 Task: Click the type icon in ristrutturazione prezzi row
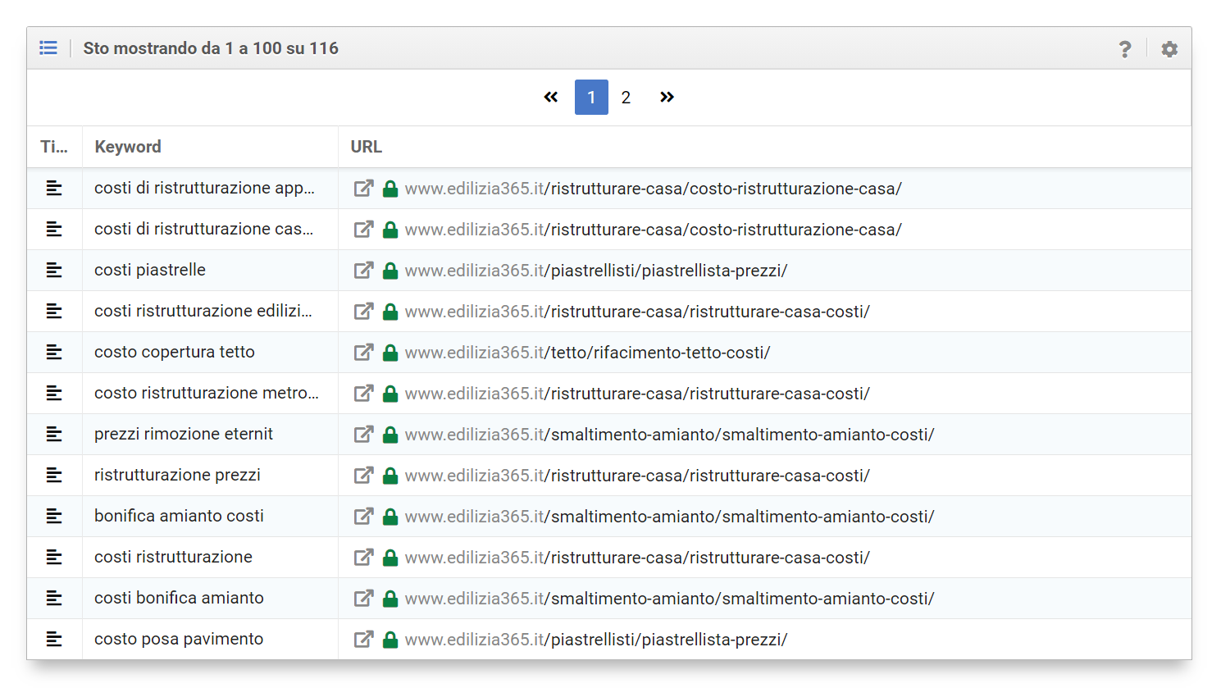click(x=54, y=475)
